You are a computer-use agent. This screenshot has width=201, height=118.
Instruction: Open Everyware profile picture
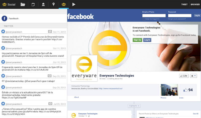tap(84, 68)
